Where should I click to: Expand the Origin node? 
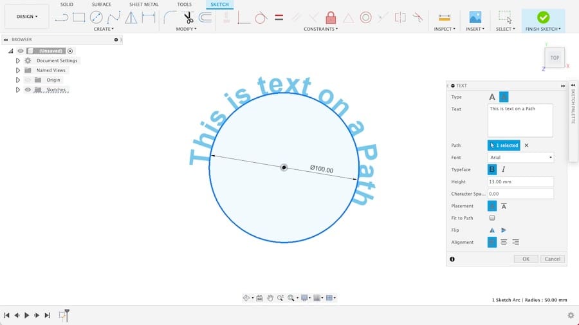tap(18, 80)
